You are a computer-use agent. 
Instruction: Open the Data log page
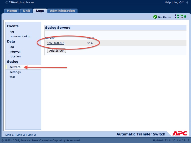(12, 47)
